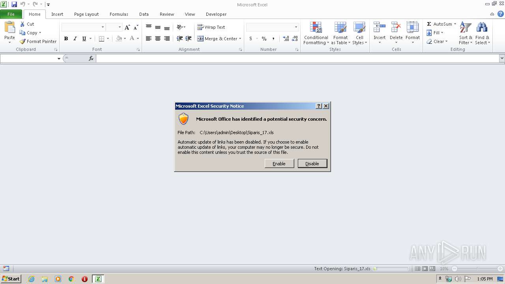Open Sort & Filter menu
The width and height of the screenshot is (505, 284).
click(x=466, y=34)
